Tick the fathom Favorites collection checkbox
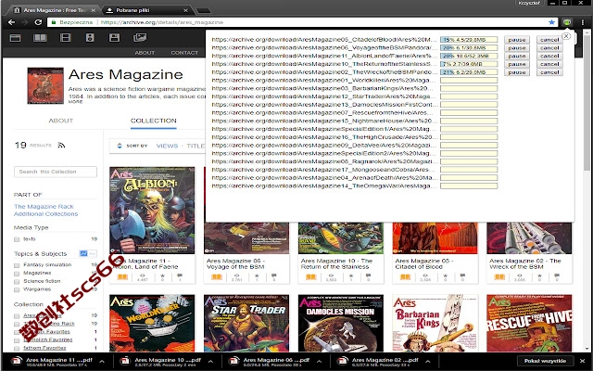593x371 pixels. tap(17, 349)
